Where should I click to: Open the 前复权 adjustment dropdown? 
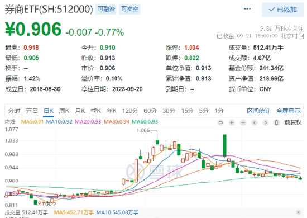coord(293,122)
